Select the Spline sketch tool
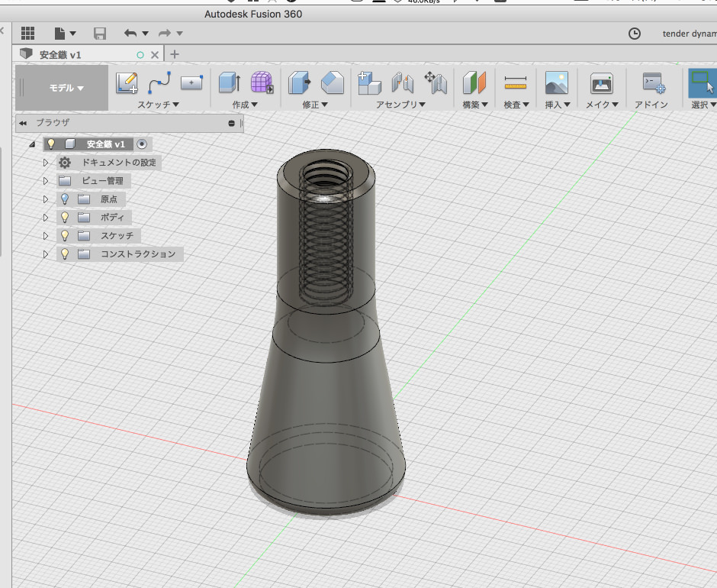This screenshot has width=717, height=588. point(159,83)
